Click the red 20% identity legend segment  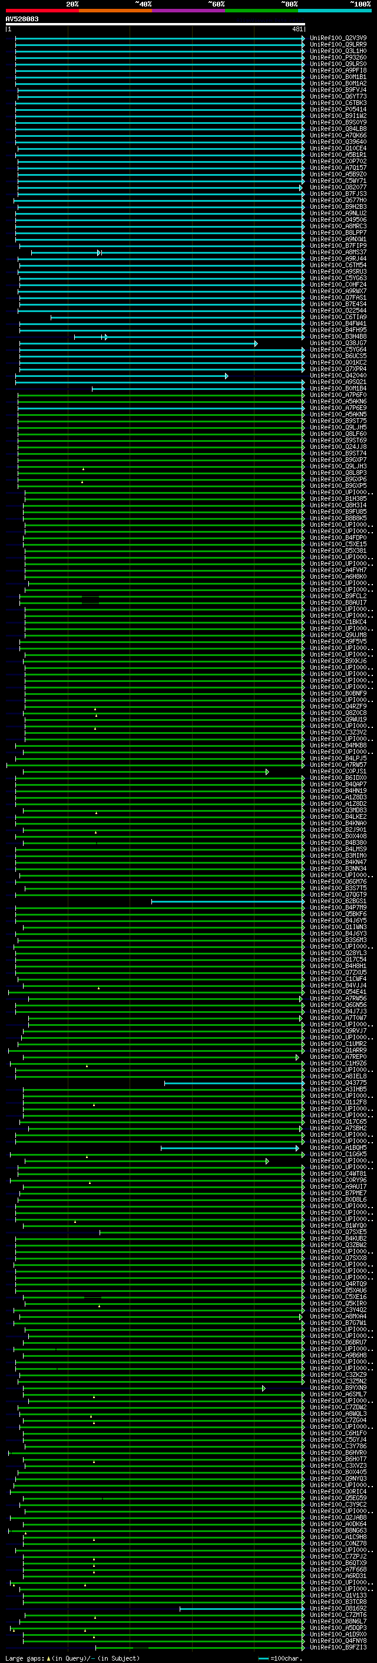click(42, 11)
